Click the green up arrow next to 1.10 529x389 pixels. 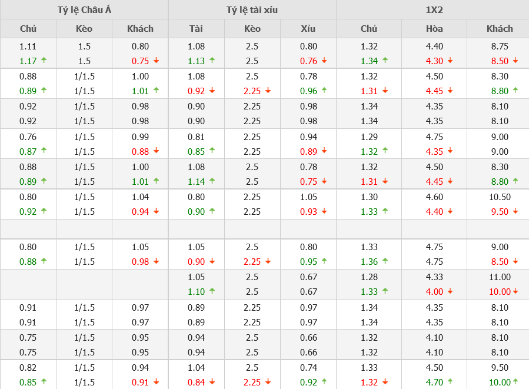tap(212, 291)
